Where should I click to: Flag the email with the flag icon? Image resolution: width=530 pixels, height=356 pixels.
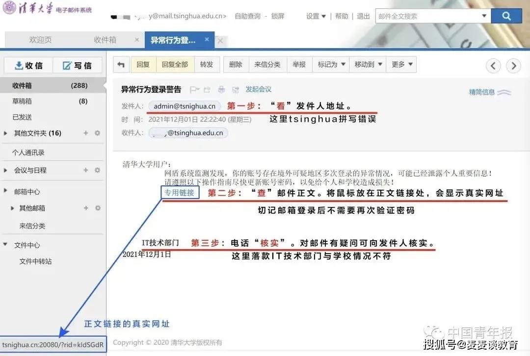point(194,90)
